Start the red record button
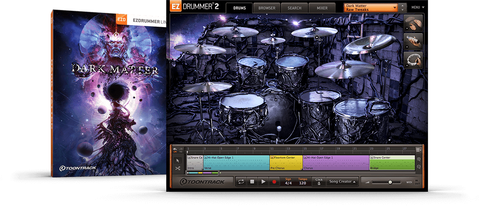479x206 pixels. (274, 182)
